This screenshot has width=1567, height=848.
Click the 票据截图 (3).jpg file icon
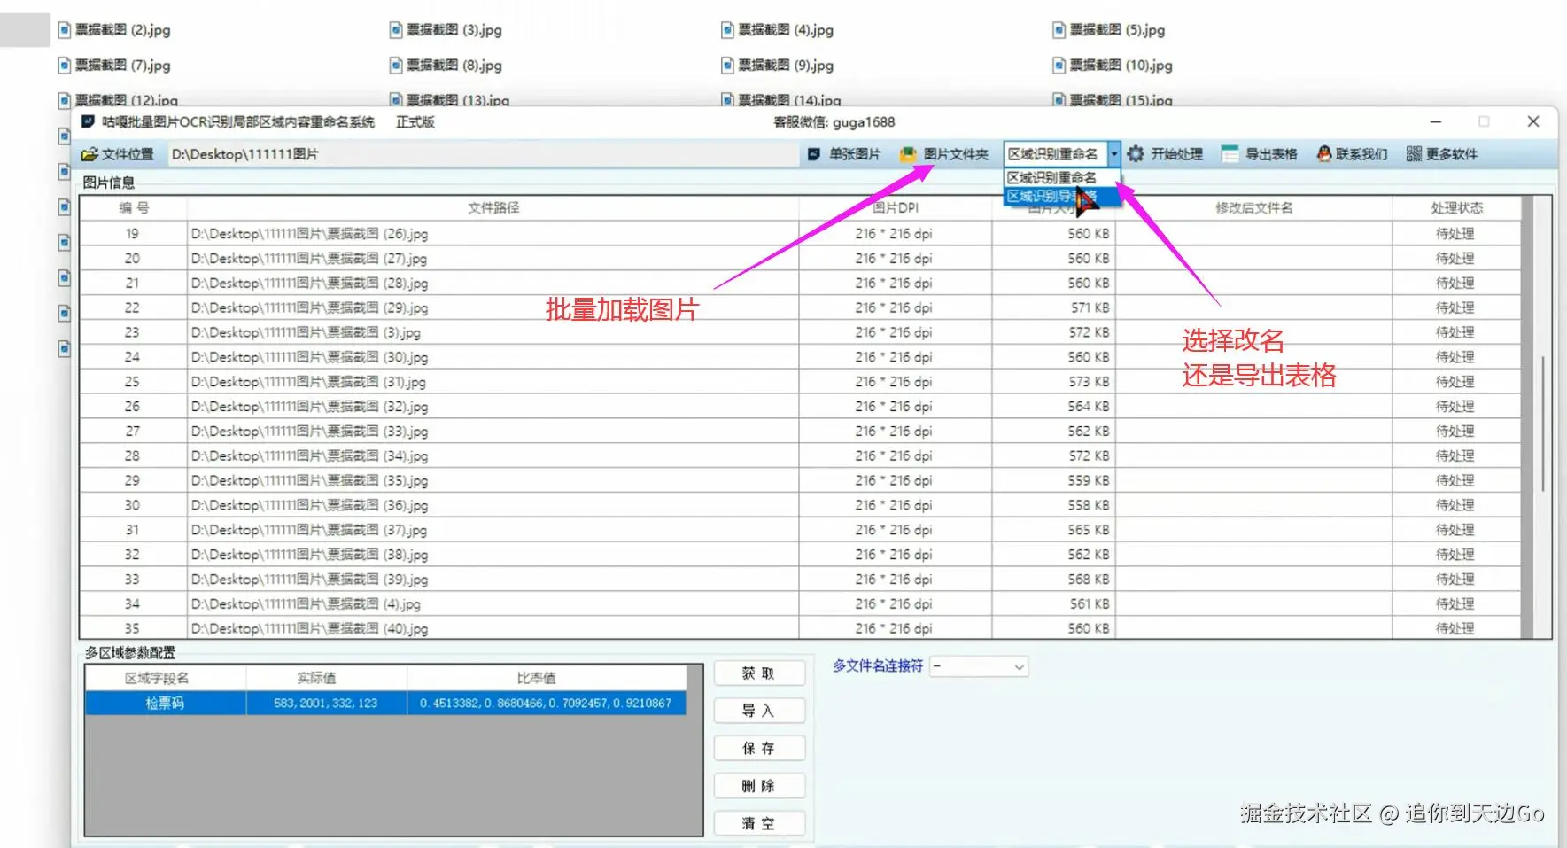[396, 30]
